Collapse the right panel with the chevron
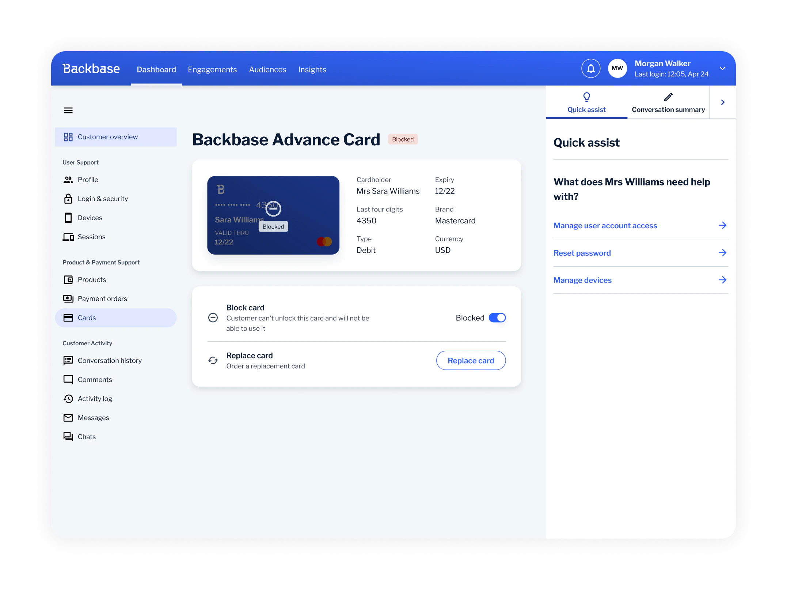 pos(722,102)
